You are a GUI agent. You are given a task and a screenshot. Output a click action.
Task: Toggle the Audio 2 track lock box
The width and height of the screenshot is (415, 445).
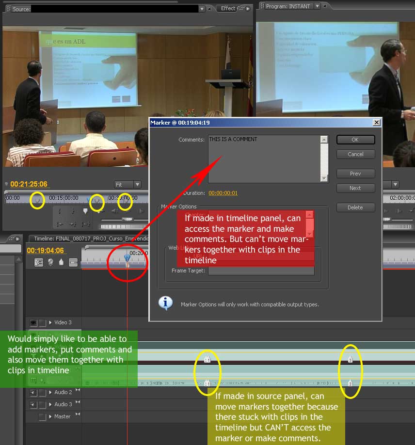(x=42, y=393)
